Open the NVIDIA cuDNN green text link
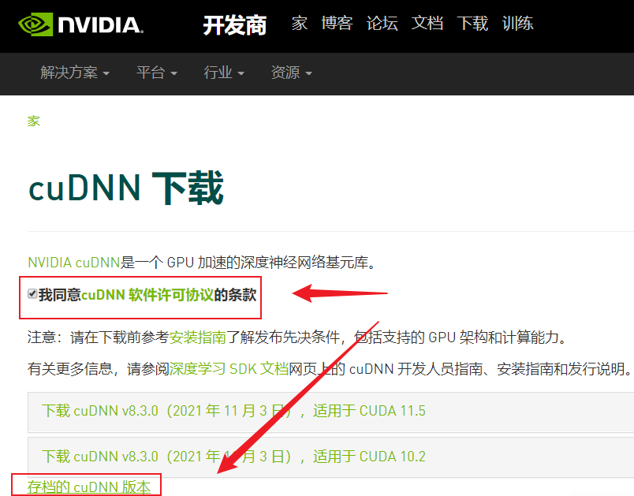The width and height of the screenshot is (634, 496). (73, 263)
